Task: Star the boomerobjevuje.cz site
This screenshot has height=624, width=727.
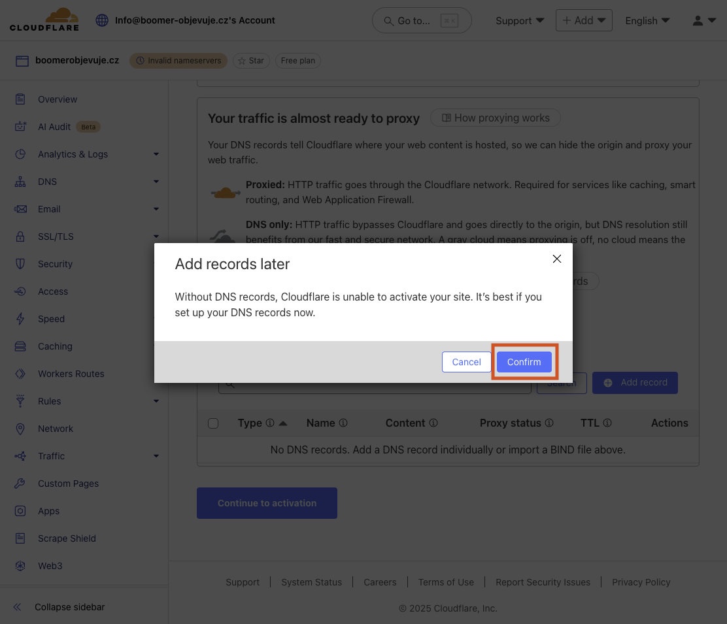Action: (251, 61)
